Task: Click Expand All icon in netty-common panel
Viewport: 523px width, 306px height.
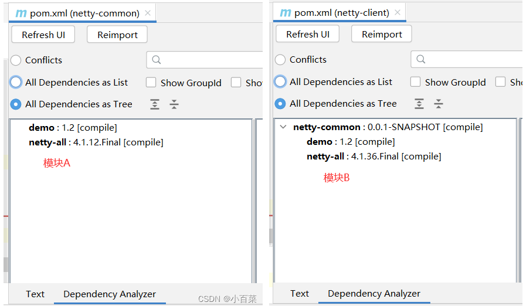Action: coord(154,104)
